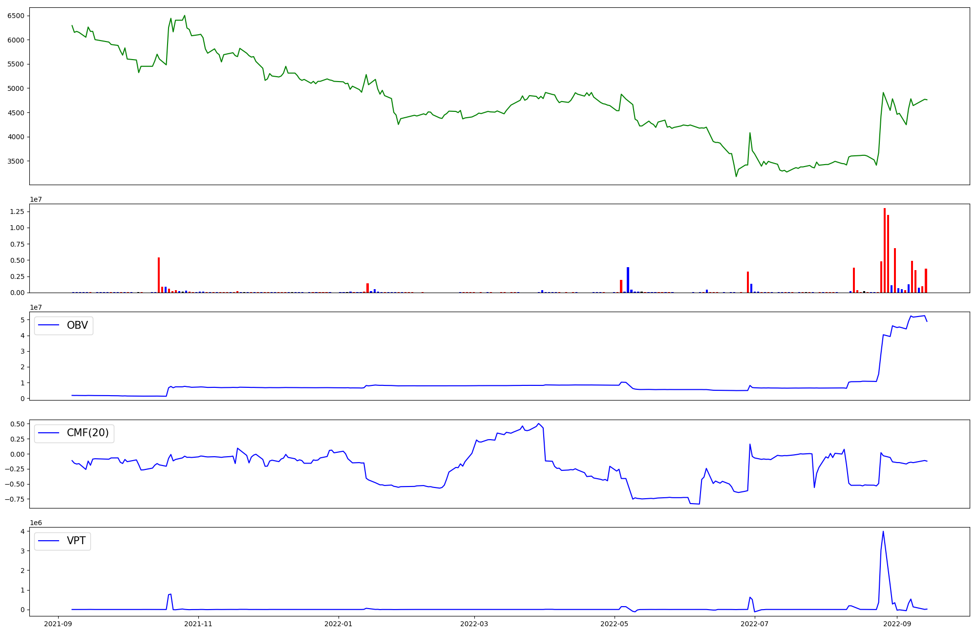The width and height of the screenshot is (977, 635).
Task: Click the −0.75 CMF axis tick label
Action: (x=14, y=499)
